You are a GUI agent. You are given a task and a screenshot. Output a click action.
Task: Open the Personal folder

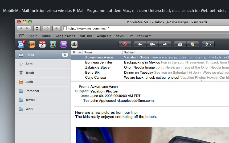point(43,91)
